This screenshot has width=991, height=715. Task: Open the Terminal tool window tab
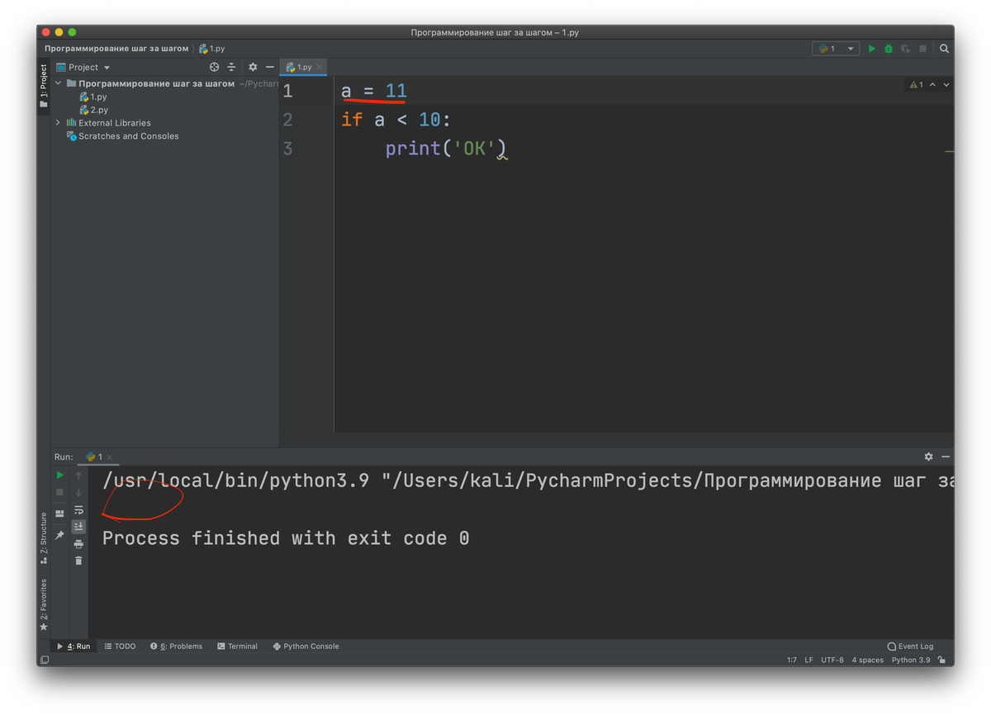pyautogui.click(x=237, y=646)
